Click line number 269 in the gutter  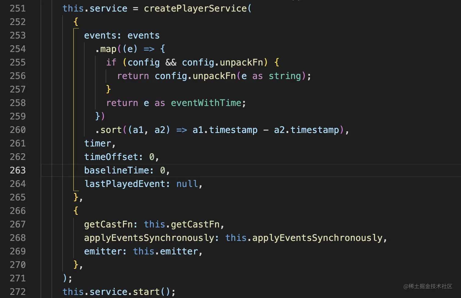coord(18,251)
